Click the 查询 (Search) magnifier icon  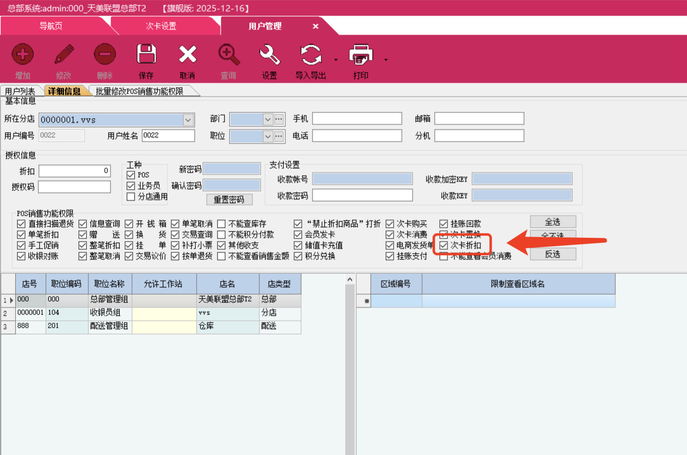pyautogui.click(x=229, y=55)
